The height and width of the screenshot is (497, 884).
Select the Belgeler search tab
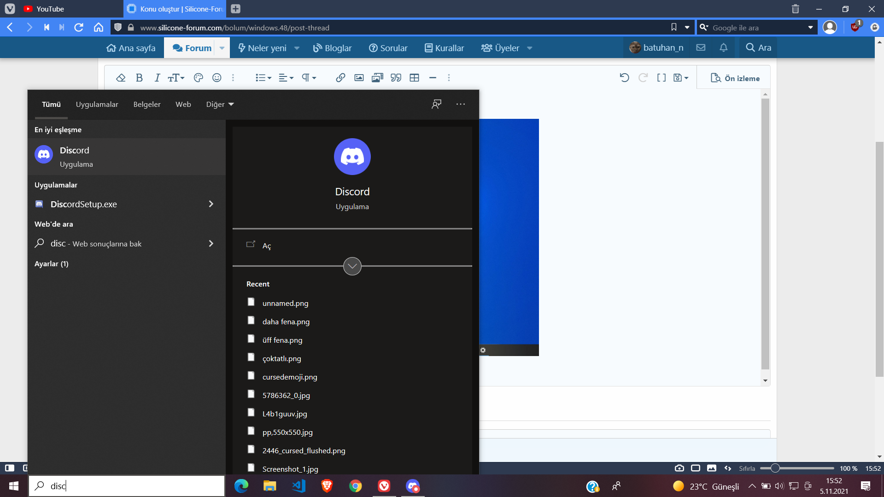(147, 104)
